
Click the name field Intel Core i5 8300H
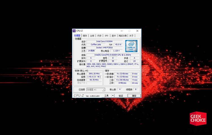[x=104, y=41]
